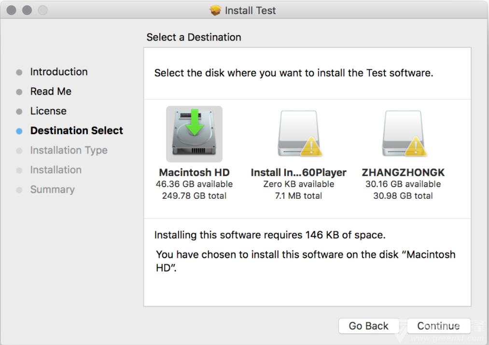Click Installation Type step in sidebar
This screenshot has height=345, width=489.
coord(69,150)
